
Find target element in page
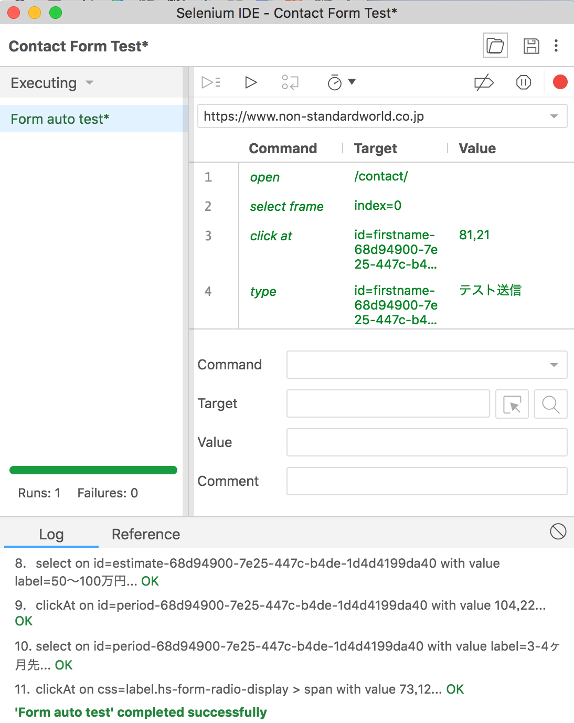point(551,404)
